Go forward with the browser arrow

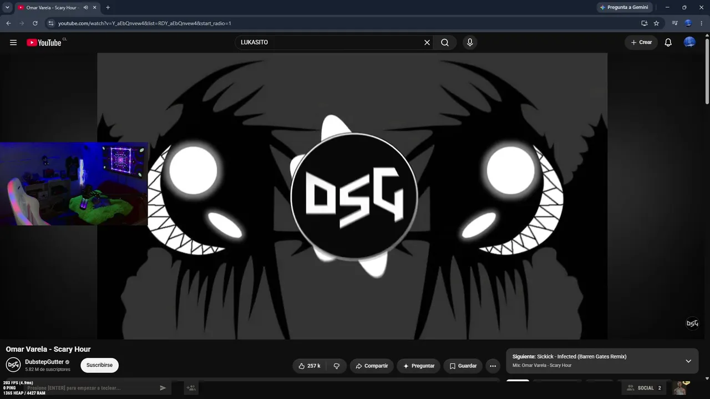pyautogui.click(x=22, y=23)
